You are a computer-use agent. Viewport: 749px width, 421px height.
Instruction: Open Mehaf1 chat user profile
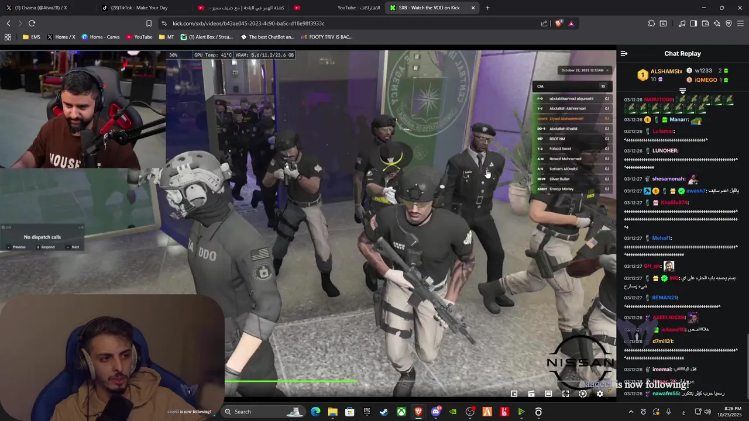pyautogui.click(x=662, y=238)
